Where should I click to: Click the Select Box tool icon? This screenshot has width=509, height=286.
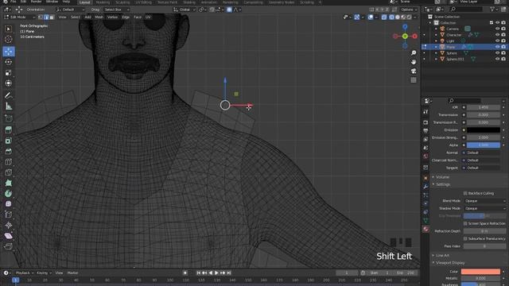click(9, 29)
